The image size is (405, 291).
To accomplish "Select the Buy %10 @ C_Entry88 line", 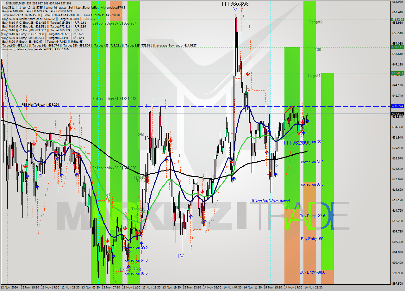I will tap(42, 30).
